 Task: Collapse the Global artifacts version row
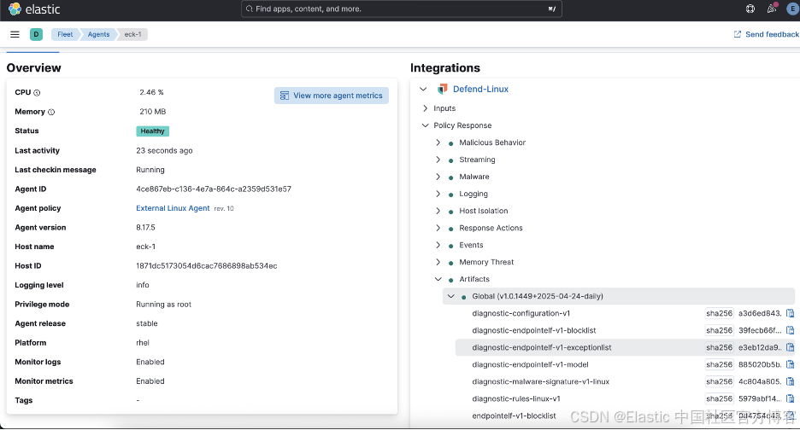tap(450, 296)
